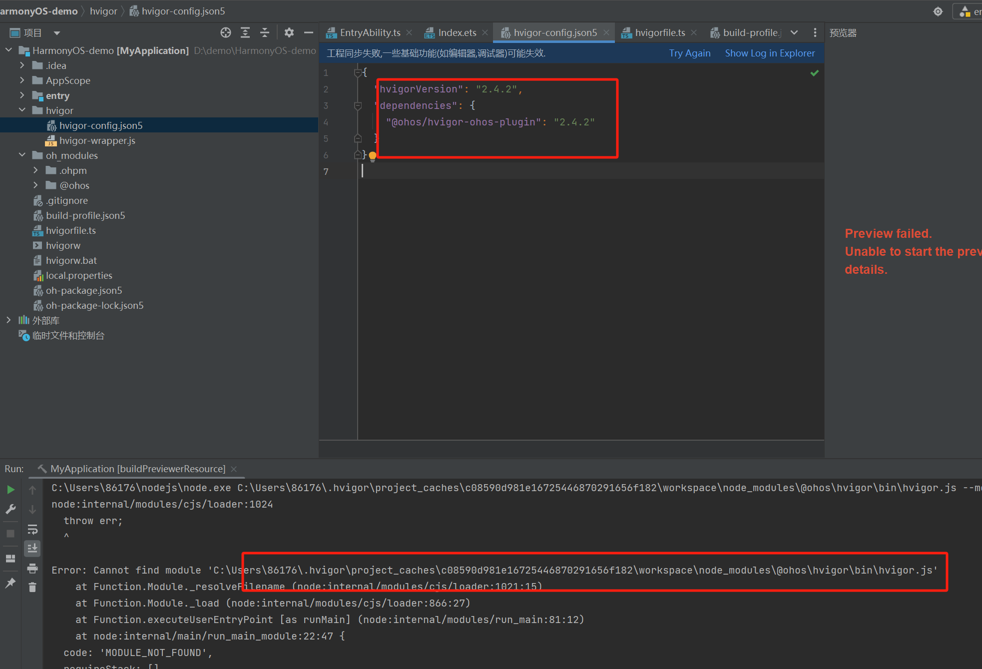Click the editor tabs three-dot menu
This screenshot has width=982, height=669.
pos(815,32)
